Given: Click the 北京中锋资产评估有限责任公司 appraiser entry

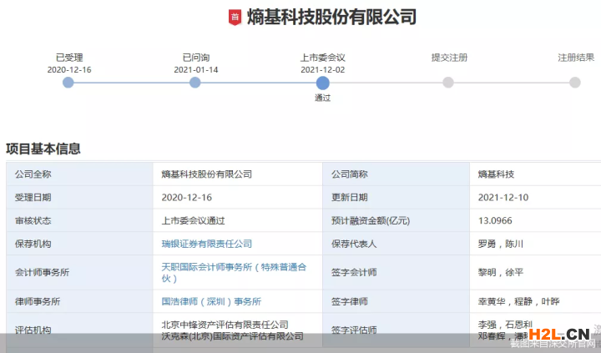Looking at the screenshot, I should tap(225, 324).
